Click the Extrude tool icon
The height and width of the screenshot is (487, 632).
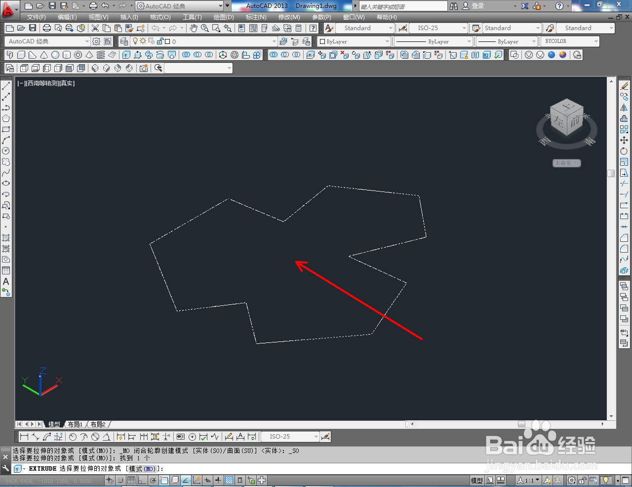[126, 55]
